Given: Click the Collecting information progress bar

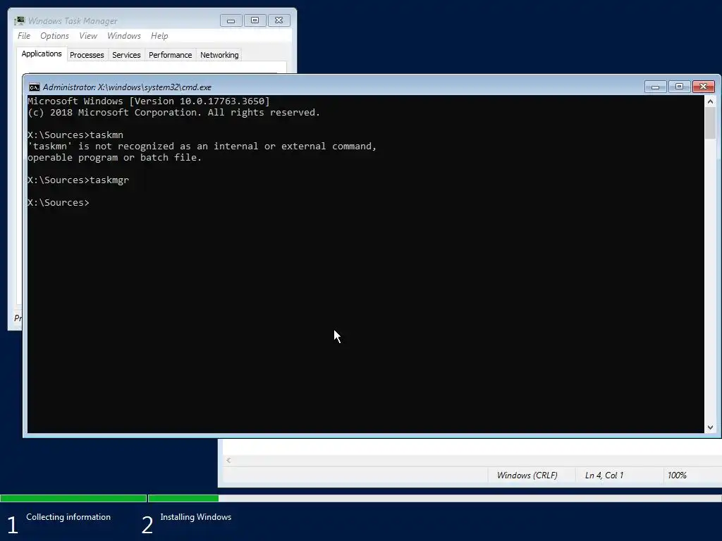Looking at the screenshot, I should pyautogui.click(x=73, y=498).
